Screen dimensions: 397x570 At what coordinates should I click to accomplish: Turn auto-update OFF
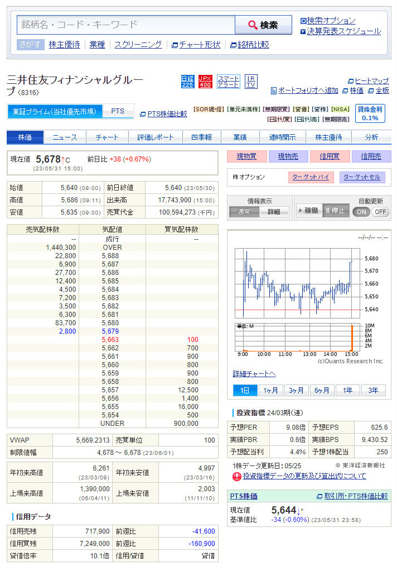click(380, 212)
